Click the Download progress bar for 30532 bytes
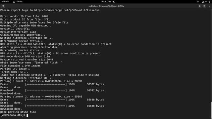This screenshot has width=212, height=119. click(x=46, y=91)
